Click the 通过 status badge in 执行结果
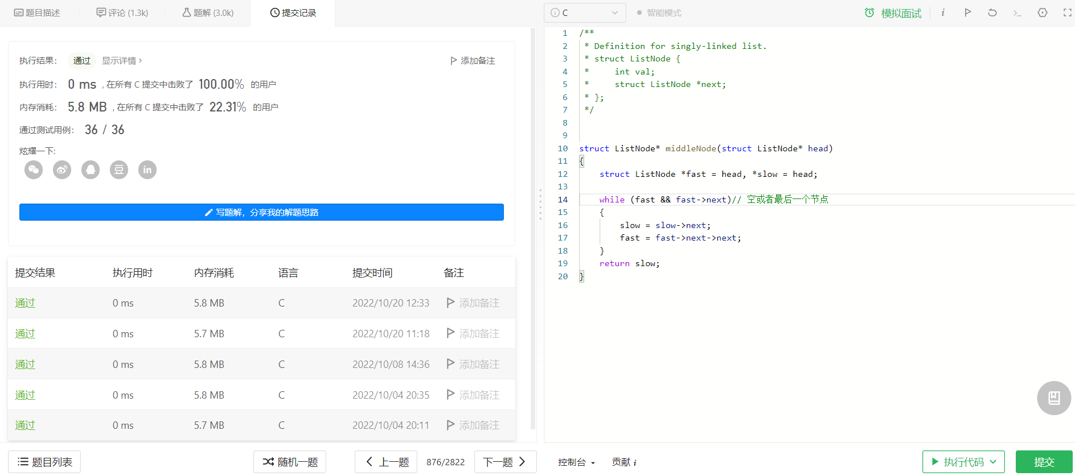The width and height of the screenshot is (1075, 476). 81,60
